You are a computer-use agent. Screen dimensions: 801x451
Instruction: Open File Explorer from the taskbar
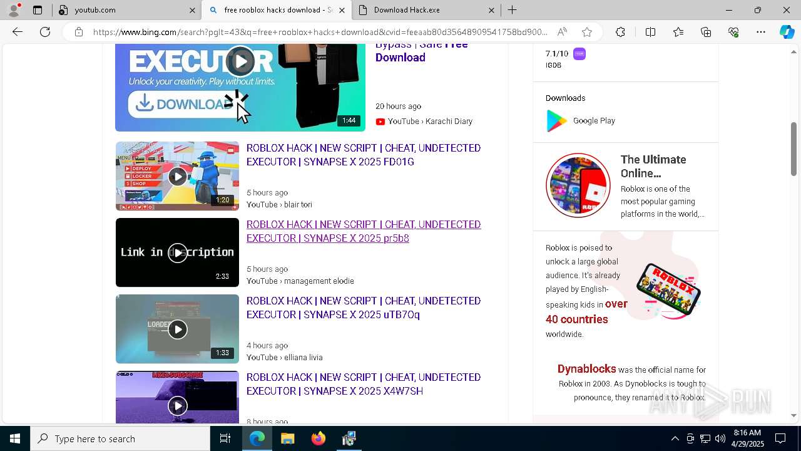(287, 438)
